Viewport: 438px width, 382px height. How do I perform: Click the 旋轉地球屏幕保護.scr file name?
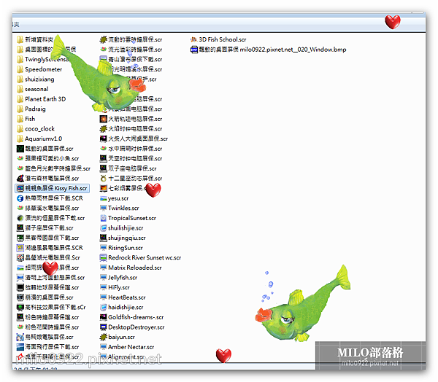tap(52, 287)
